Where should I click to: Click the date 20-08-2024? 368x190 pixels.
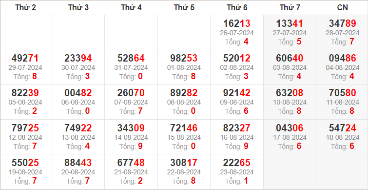coord(78,172)
